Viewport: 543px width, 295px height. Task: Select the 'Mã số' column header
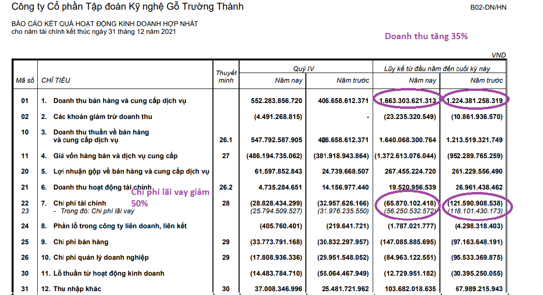[x=25, y=80]
